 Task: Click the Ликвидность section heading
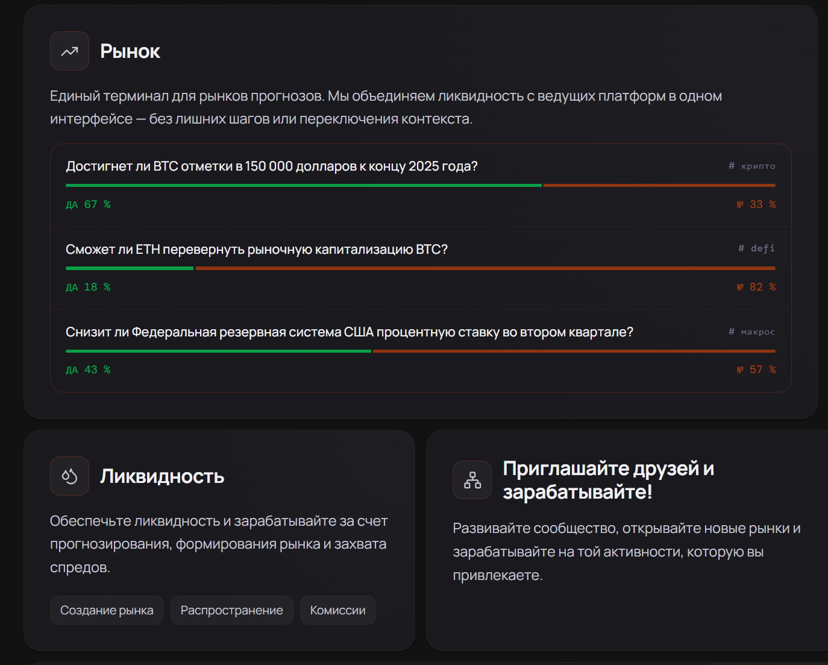[x=162, y=476]
